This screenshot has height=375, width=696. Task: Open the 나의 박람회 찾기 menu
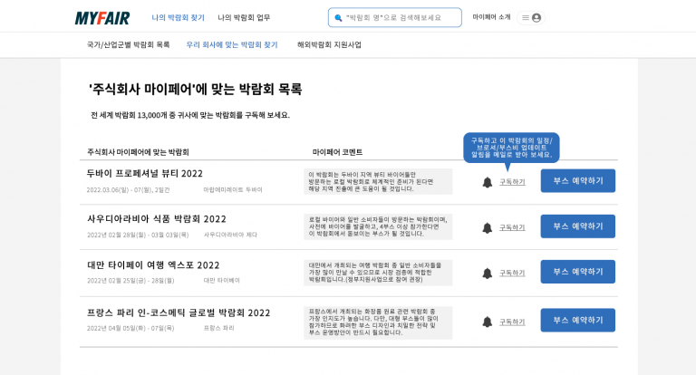click(178, 17)
